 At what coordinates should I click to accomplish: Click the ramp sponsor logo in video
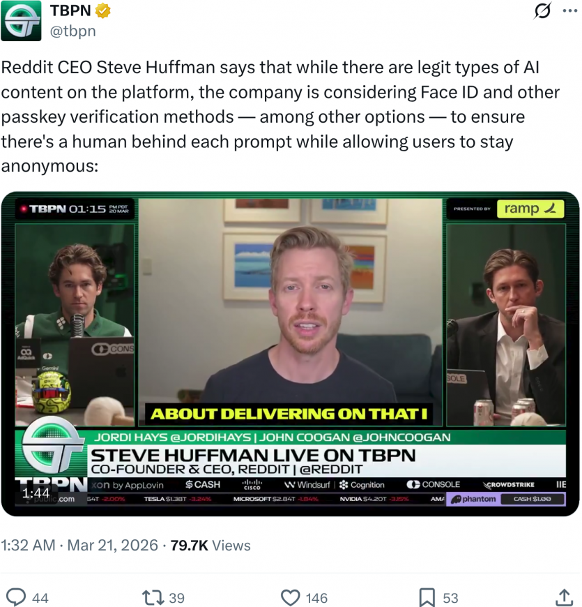530,209
